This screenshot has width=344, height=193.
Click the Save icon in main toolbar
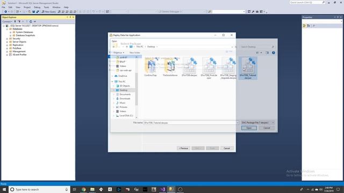tap(34, 12)
